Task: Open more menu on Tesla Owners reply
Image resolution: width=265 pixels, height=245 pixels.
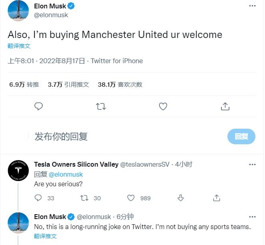Action: [x=252, y=164]
